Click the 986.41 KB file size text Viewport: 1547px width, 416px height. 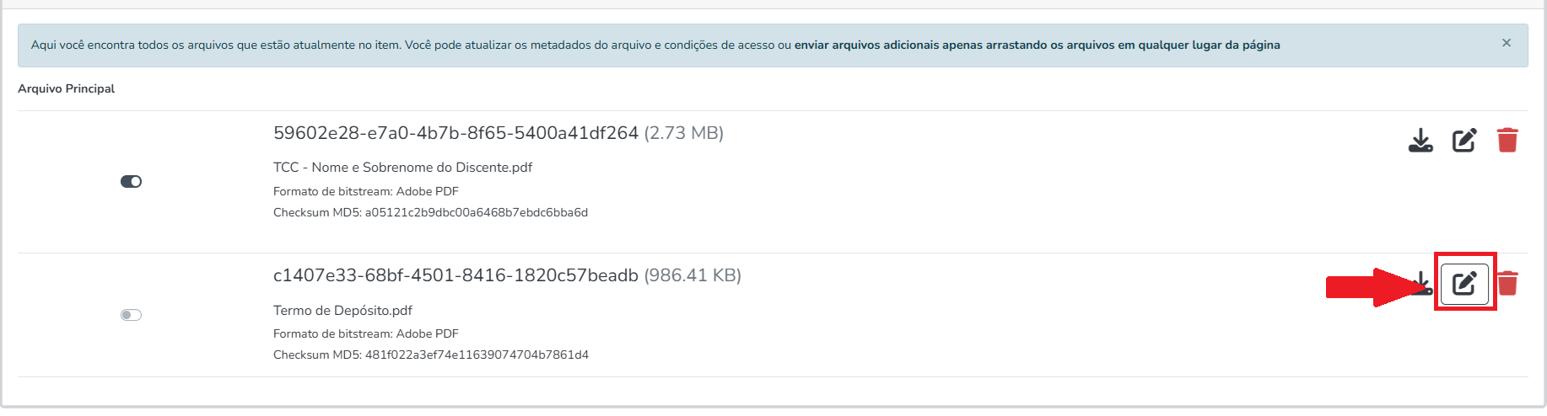click(x=693, y=275)
